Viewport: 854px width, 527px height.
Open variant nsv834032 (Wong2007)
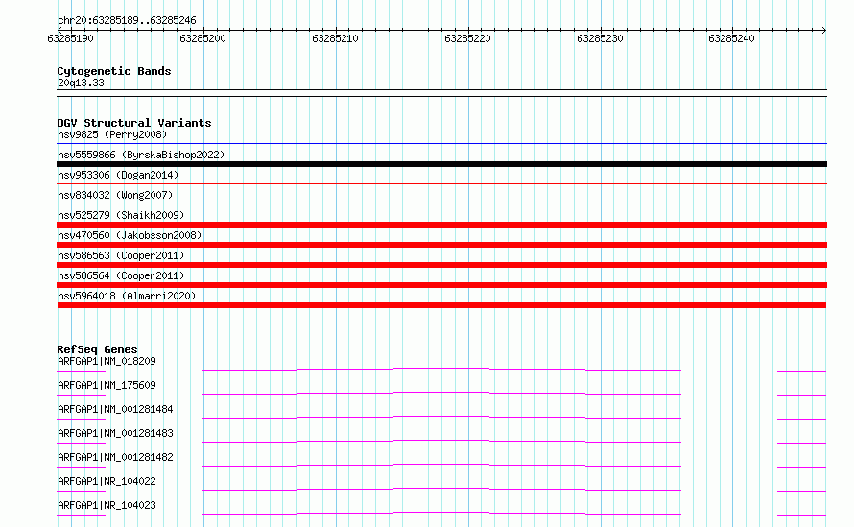pos(115,195)
